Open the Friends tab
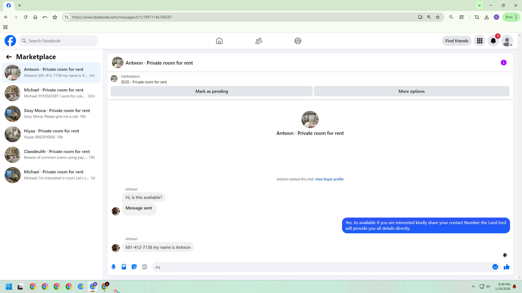 (x=259, y=41)
